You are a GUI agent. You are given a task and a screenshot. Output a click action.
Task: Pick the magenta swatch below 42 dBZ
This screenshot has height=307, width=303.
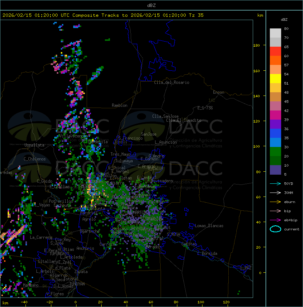tap(275, 115)
